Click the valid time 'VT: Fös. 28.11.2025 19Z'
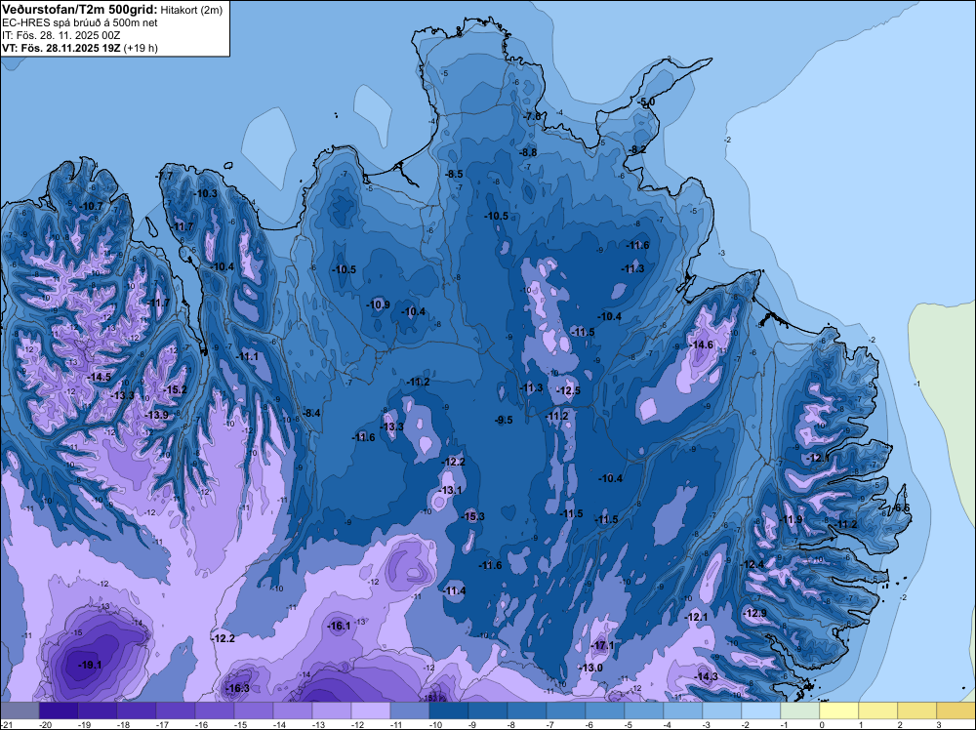Screen dimensions: 976x730 [x=61, y=48]
